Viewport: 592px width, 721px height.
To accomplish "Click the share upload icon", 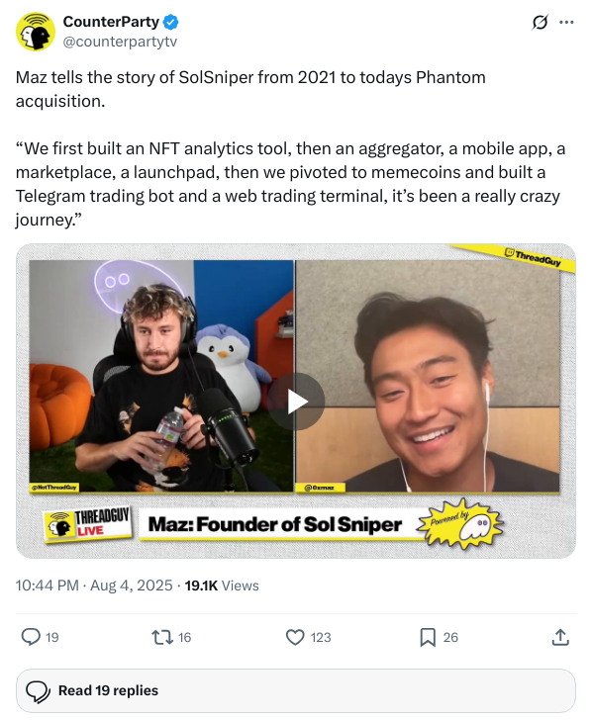I will pyautogui.click(x=560, y=637).
